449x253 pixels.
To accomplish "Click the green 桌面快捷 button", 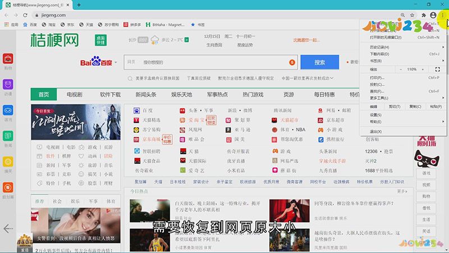I will click(x=100, y=40).
